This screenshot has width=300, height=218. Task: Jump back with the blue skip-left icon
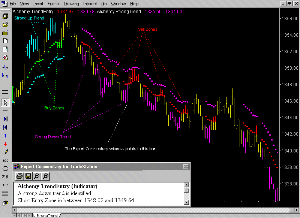click(5, 127)
